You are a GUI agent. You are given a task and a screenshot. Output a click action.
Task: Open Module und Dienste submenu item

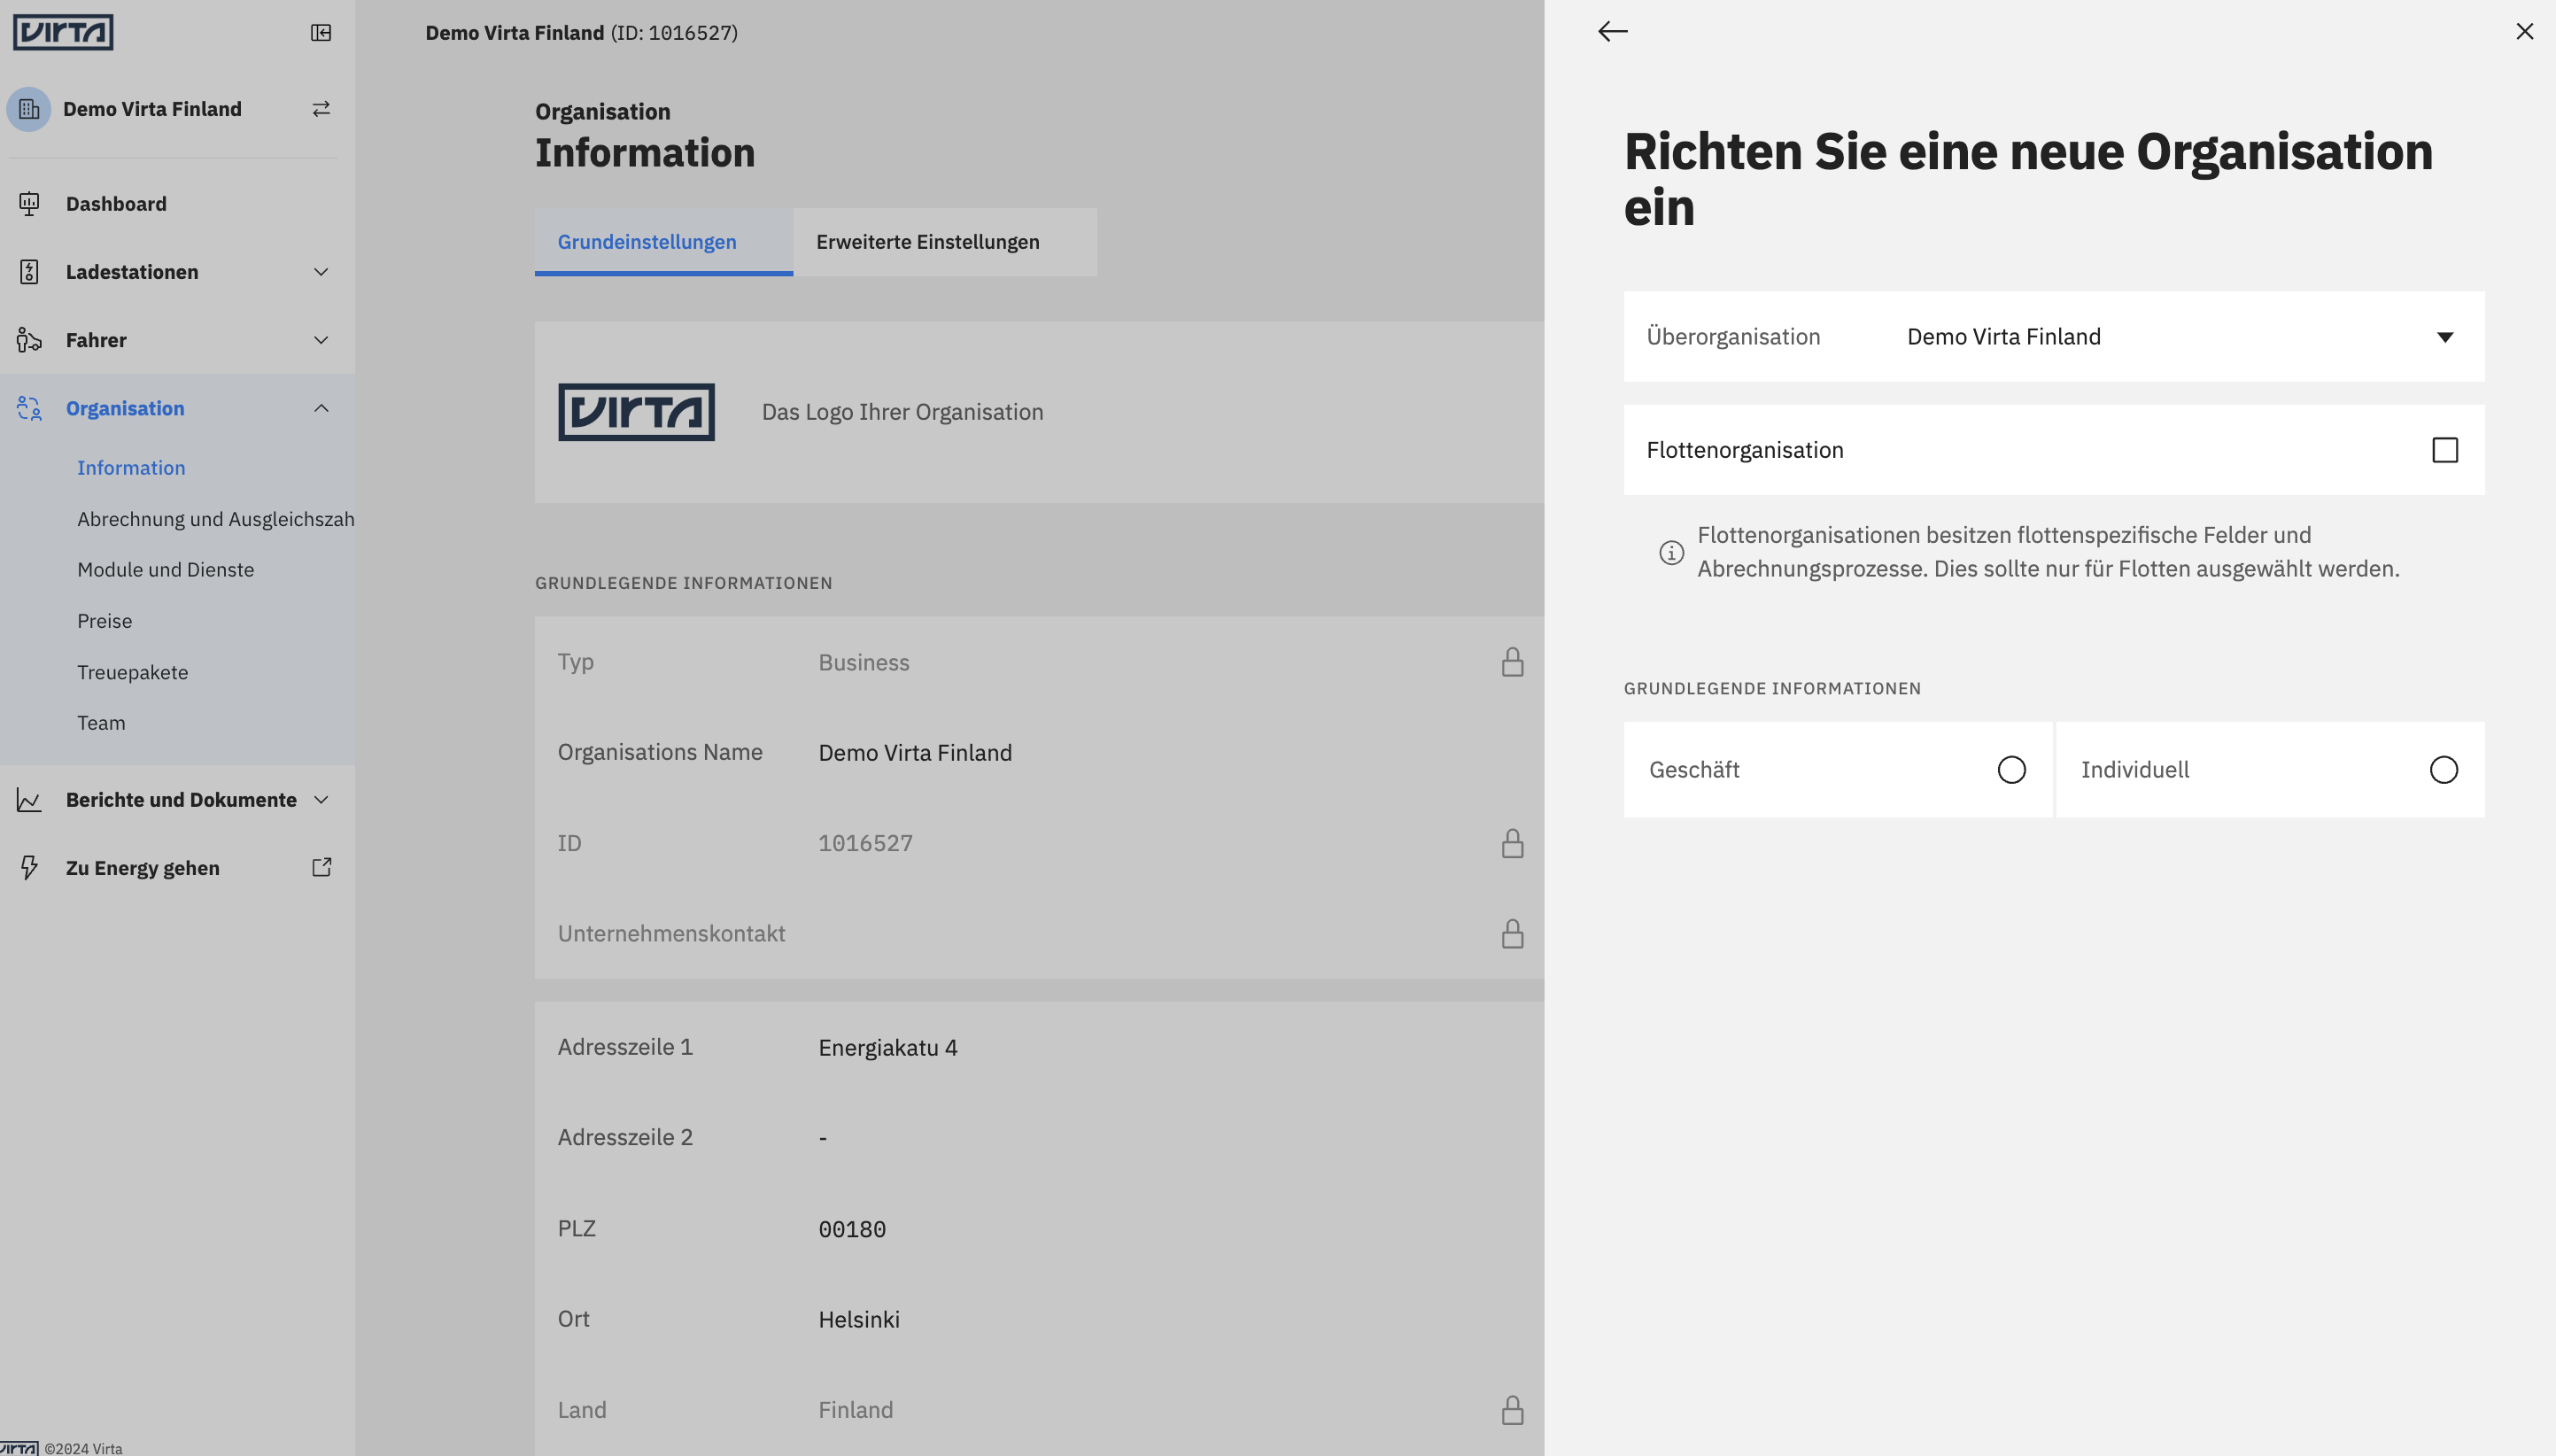point(166,570)
